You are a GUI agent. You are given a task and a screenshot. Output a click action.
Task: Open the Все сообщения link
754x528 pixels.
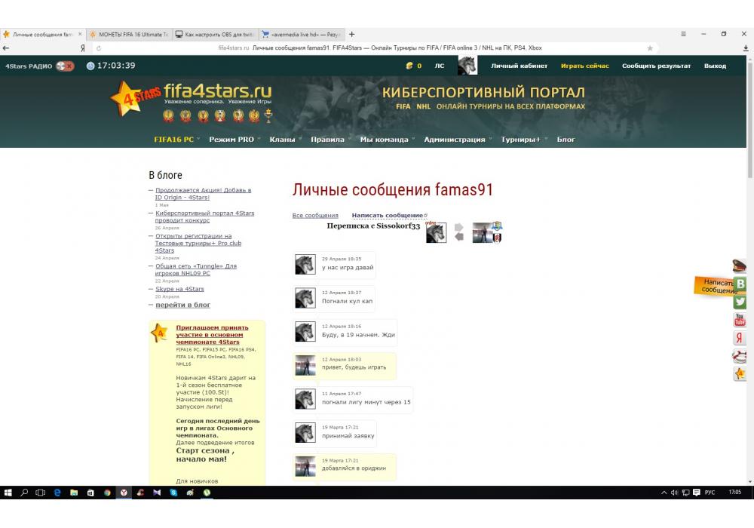click(x=315, y=216)
